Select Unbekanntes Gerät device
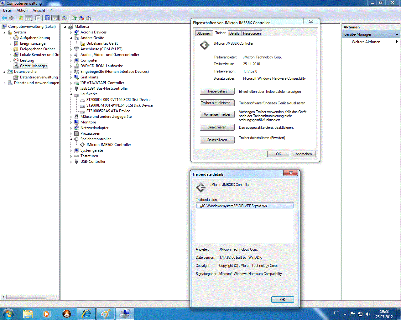The width and height of the screenshot is (401, 320). [x=102, y=43]
